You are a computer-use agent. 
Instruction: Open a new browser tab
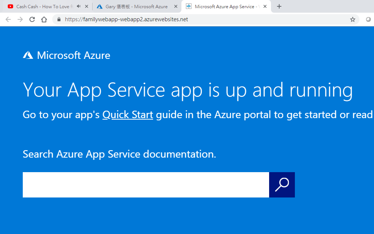pyautogui.click(x=279, y=6)
